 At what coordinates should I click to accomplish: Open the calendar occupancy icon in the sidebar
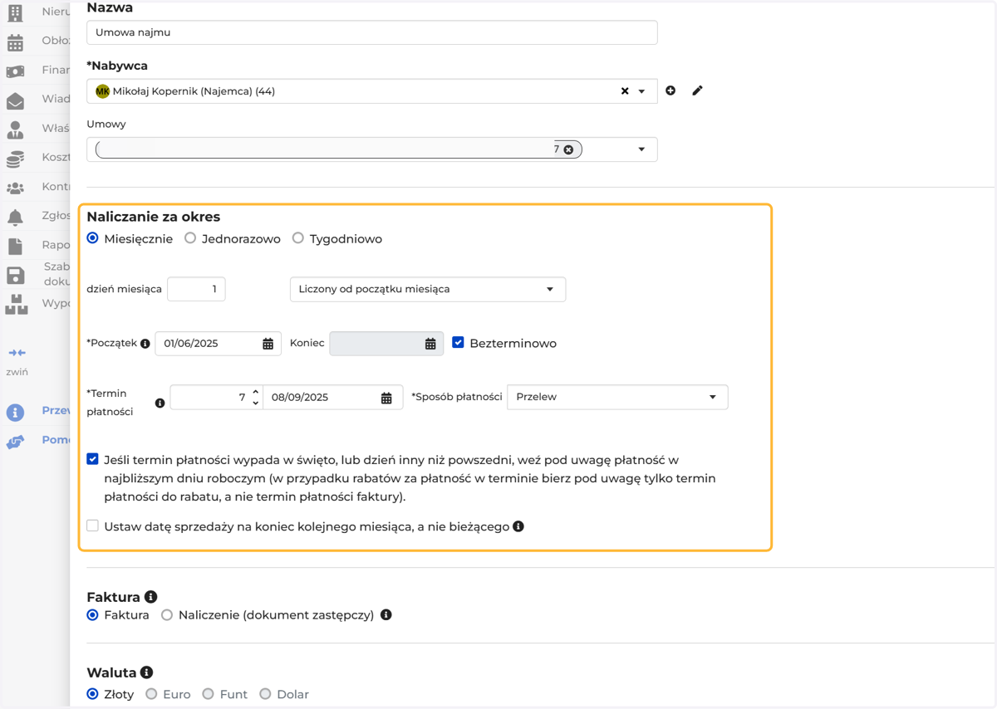15,42
